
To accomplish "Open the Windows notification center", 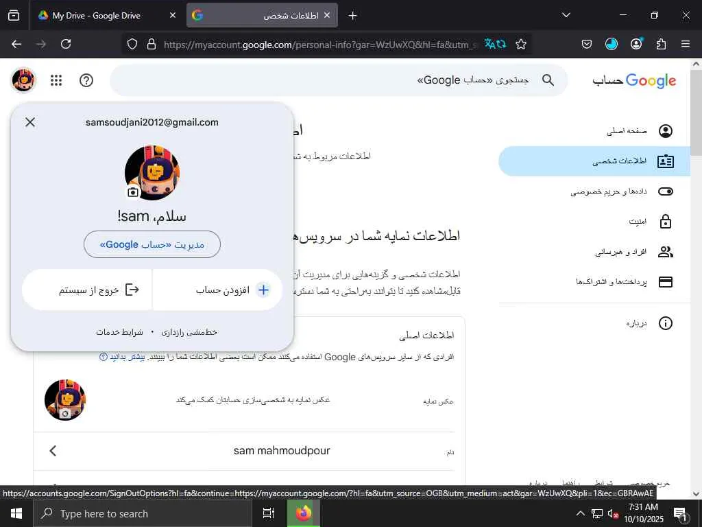I will click(x=680, y=514).
